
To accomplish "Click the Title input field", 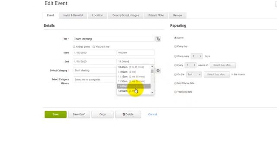I will 113,39.
